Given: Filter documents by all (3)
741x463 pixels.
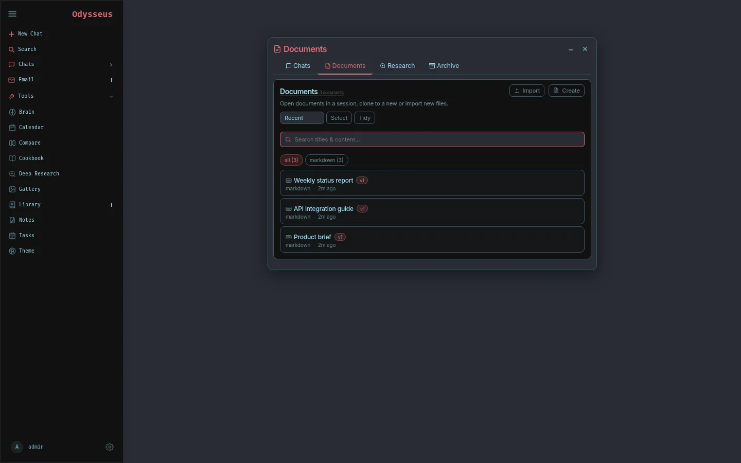Looking at the screenshot, I should (x=291, y=160).
